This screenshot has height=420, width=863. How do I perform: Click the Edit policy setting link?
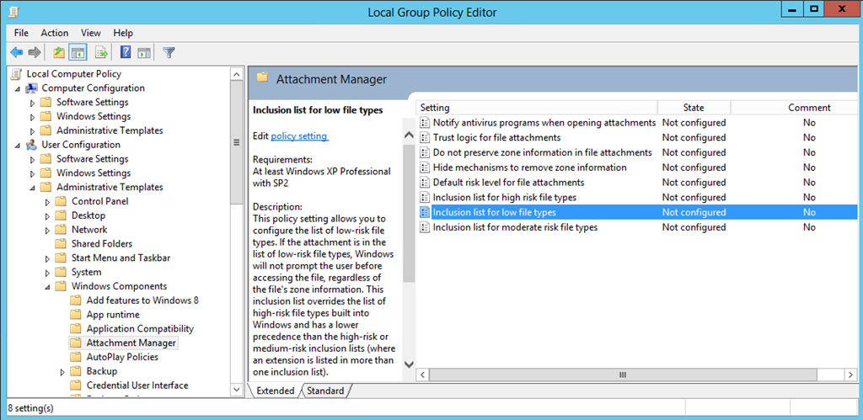point(299,136)
